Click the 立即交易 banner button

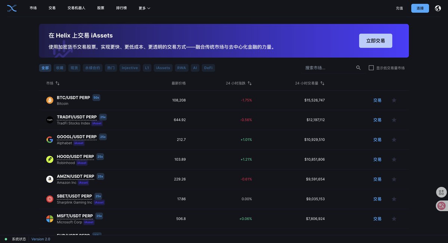pyautogui.click(x=376, y=41)
